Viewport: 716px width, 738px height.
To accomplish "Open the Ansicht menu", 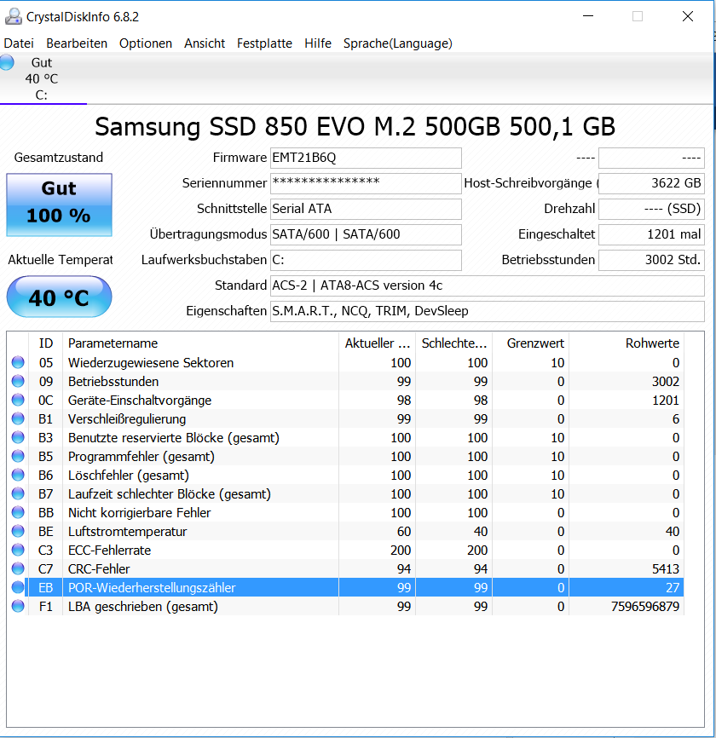I will point(205,43).
